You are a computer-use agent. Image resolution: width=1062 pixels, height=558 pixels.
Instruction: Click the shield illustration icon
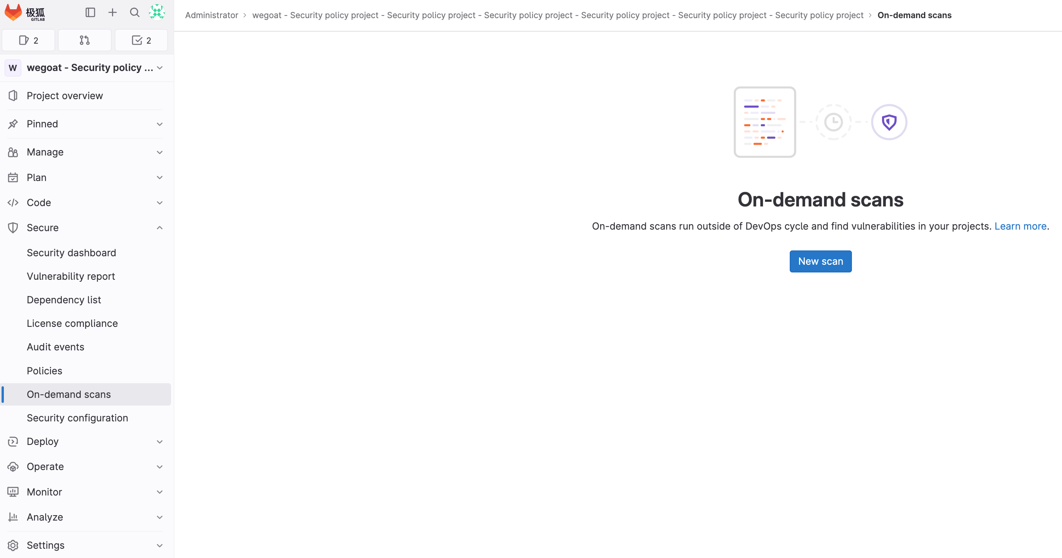click(x=889, y=122)
